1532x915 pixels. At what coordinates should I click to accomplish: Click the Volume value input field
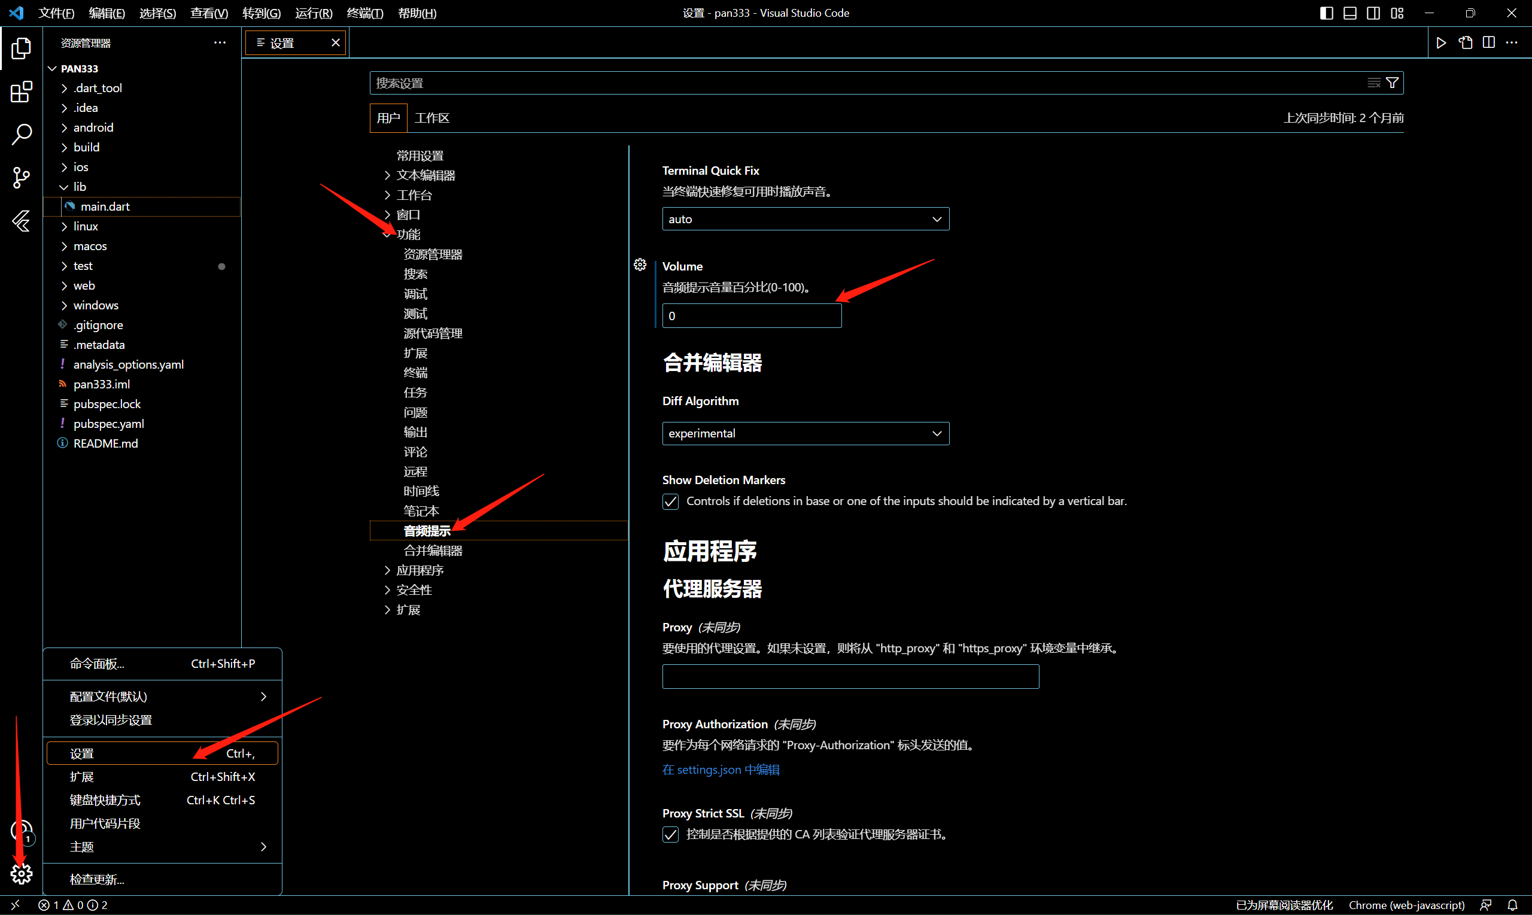coord(752,316)
